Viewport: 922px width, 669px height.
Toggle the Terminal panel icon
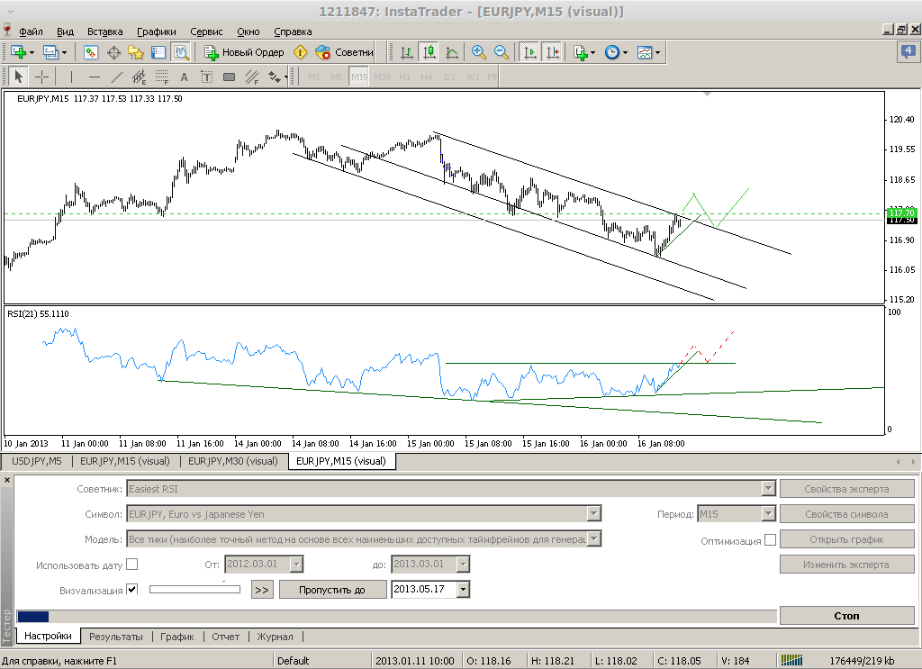tap(158, 52)
